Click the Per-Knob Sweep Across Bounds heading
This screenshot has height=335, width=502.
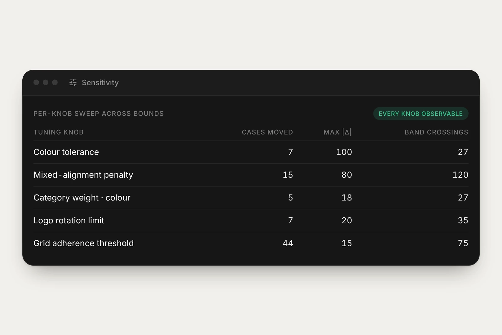99,114
